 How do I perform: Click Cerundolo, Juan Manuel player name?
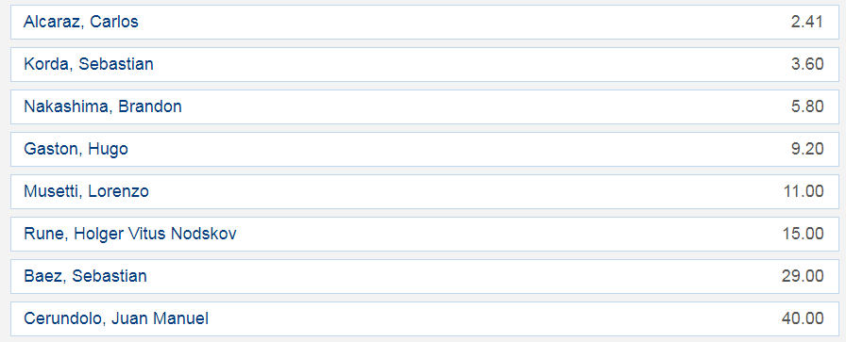(116, 318)
